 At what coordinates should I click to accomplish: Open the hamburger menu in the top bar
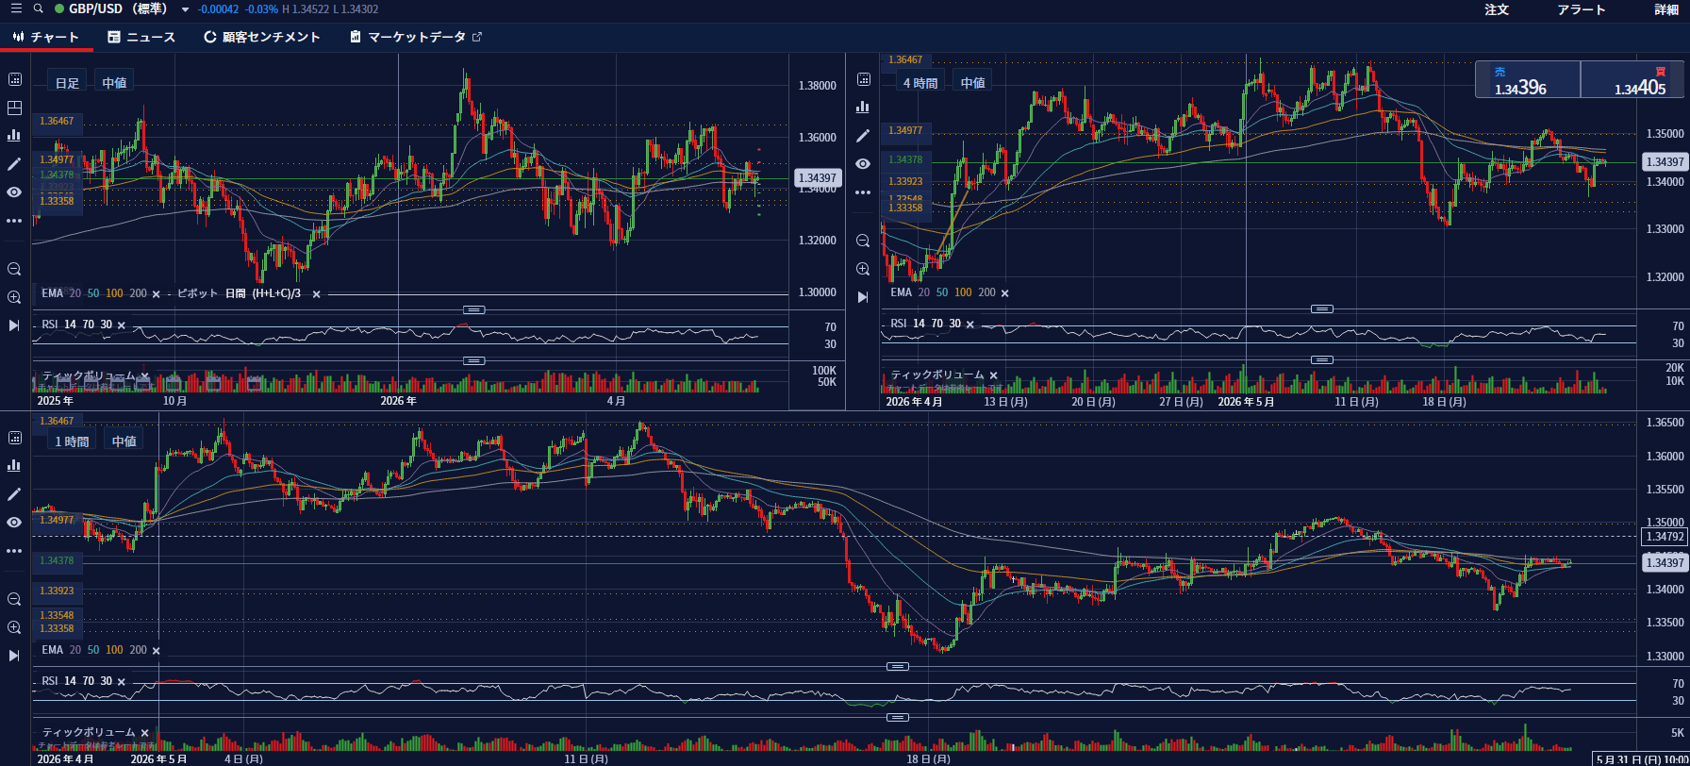tap(15, 8)
